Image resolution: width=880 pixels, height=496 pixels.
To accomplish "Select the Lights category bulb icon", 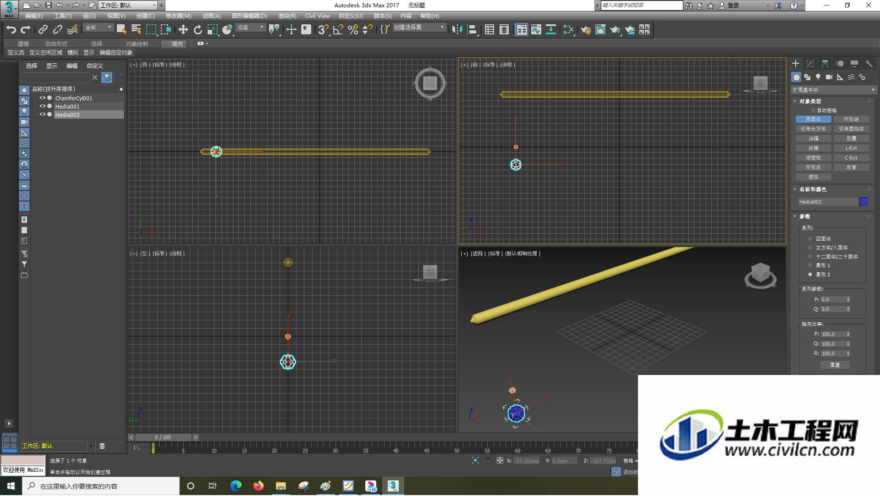I will [818, 77].
